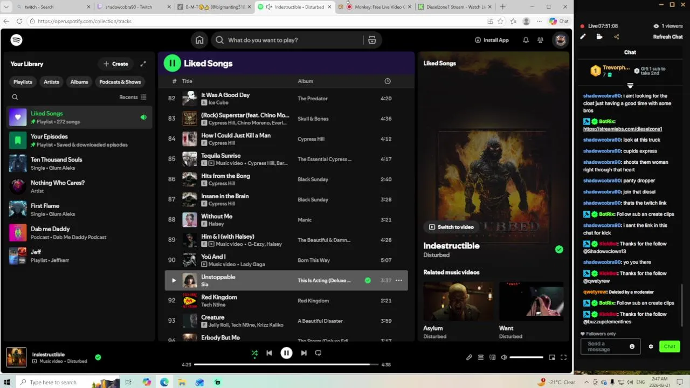This screenshot has width=690, height=388.
Task: Open the Jeff playlist
Action: pos(79,255)
